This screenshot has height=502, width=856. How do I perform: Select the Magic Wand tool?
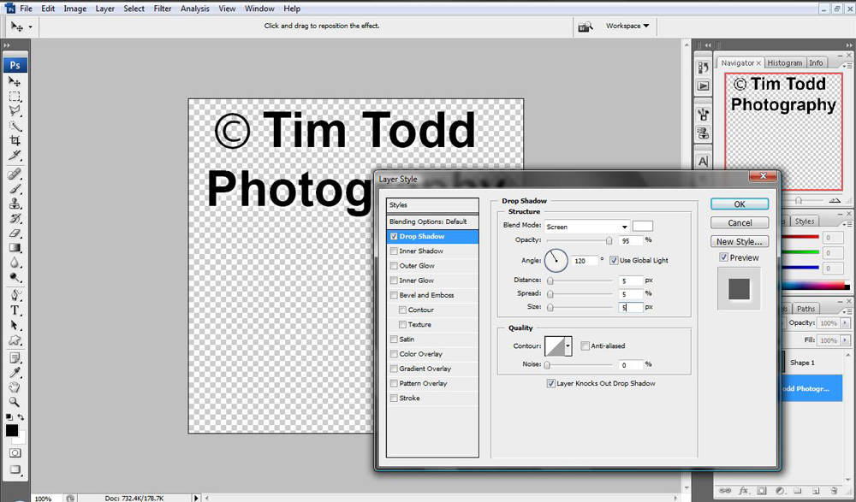15,126
